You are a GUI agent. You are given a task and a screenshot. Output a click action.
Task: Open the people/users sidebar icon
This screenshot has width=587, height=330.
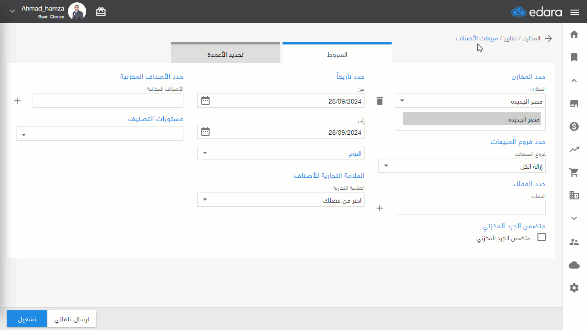[x=574, y=242]
